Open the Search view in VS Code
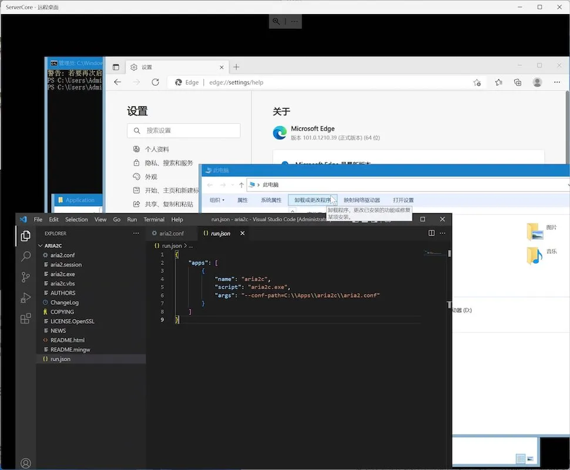This screenshot has width=570, height=470. pyautogui.click(x=25, y=257)
